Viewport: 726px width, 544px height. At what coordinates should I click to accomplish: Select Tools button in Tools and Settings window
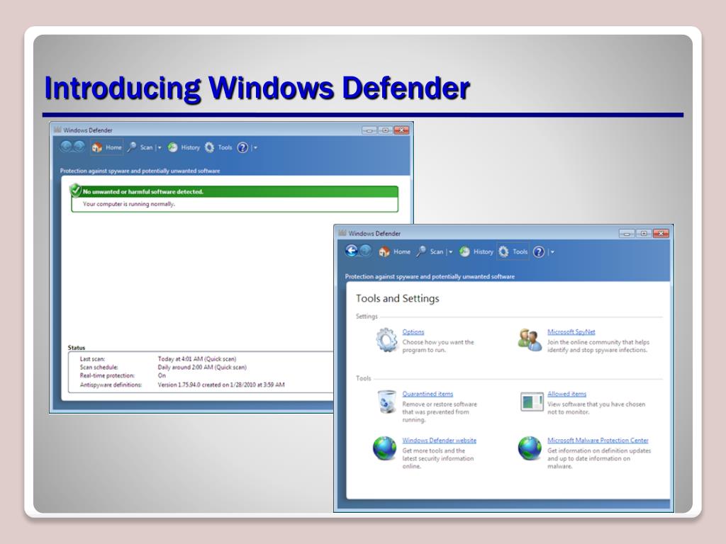point(513,251)
